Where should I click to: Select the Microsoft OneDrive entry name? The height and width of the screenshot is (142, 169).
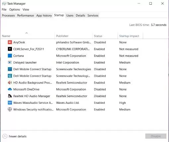pos(26,89)
